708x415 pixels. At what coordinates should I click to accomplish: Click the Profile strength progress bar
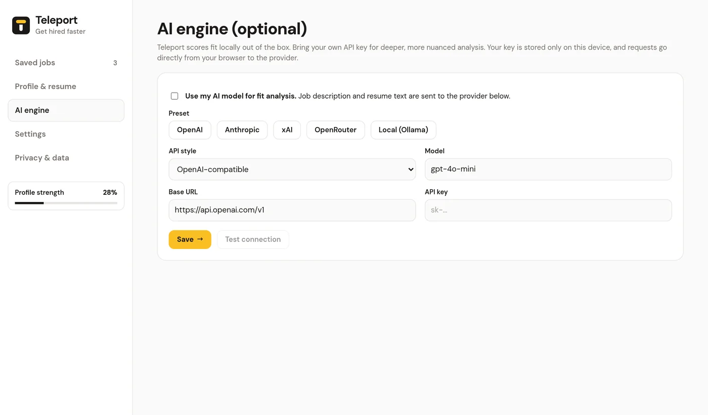pyautogui.click(x=66, y=203)
